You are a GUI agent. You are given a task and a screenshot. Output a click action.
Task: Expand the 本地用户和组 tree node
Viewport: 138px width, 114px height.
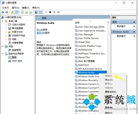6,35
